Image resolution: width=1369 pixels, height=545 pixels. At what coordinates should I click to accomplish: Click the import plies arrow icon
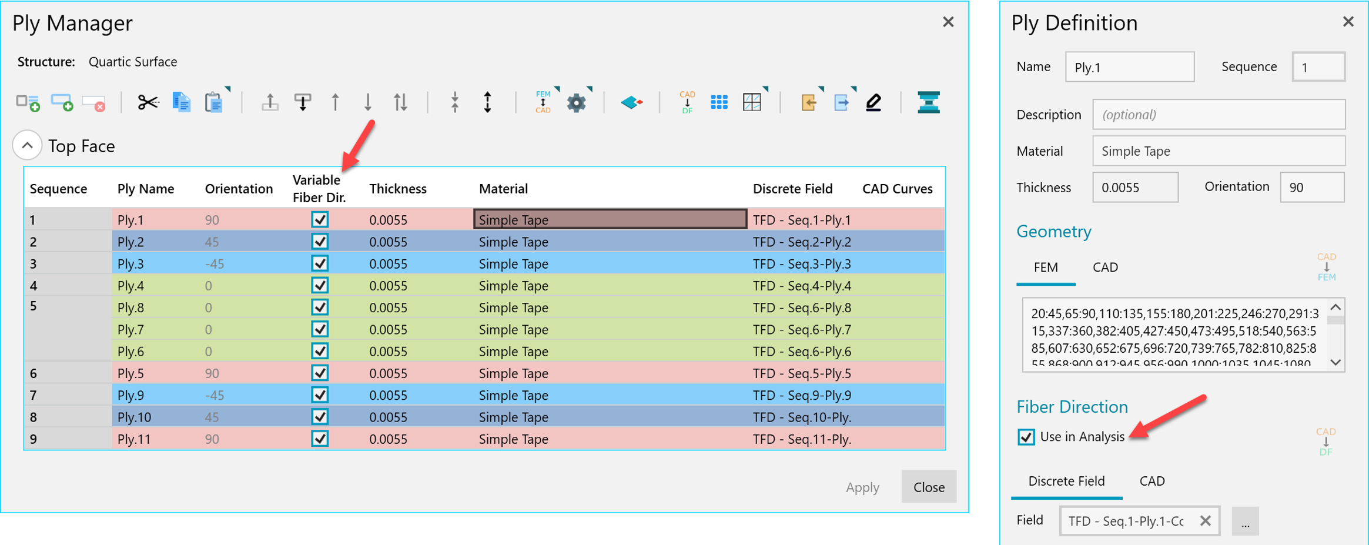tap(809, 102)
